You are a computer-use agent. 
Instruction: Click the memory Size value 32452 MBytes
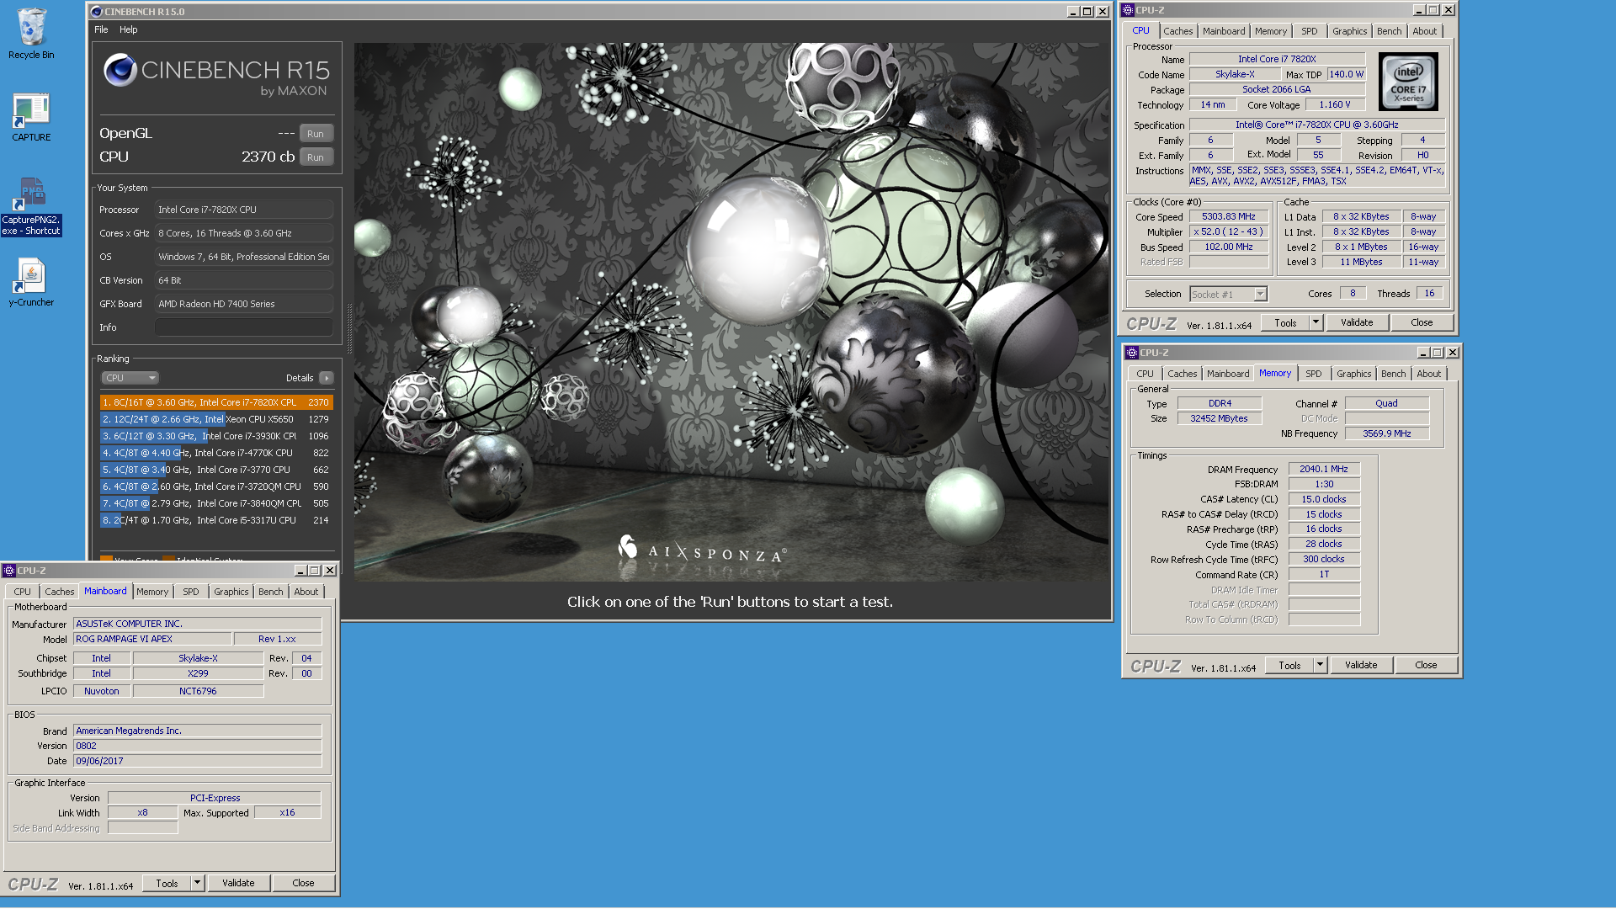(1219, 418)
